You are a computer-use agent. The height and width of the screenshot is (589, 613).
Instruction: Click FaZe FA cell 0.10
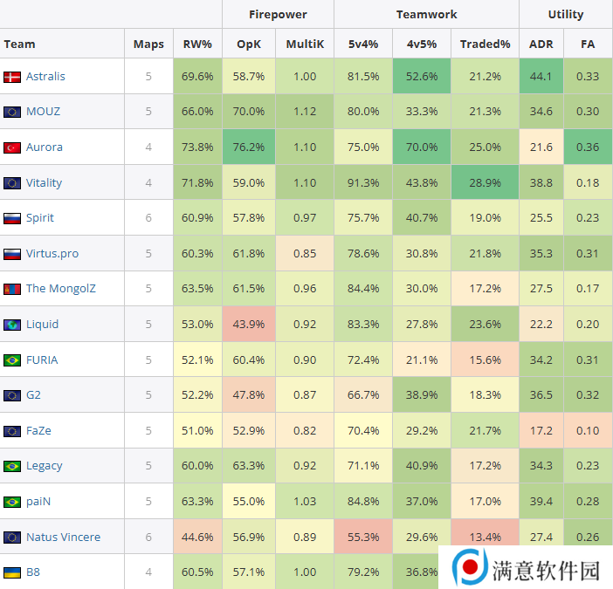click(588, 430)
